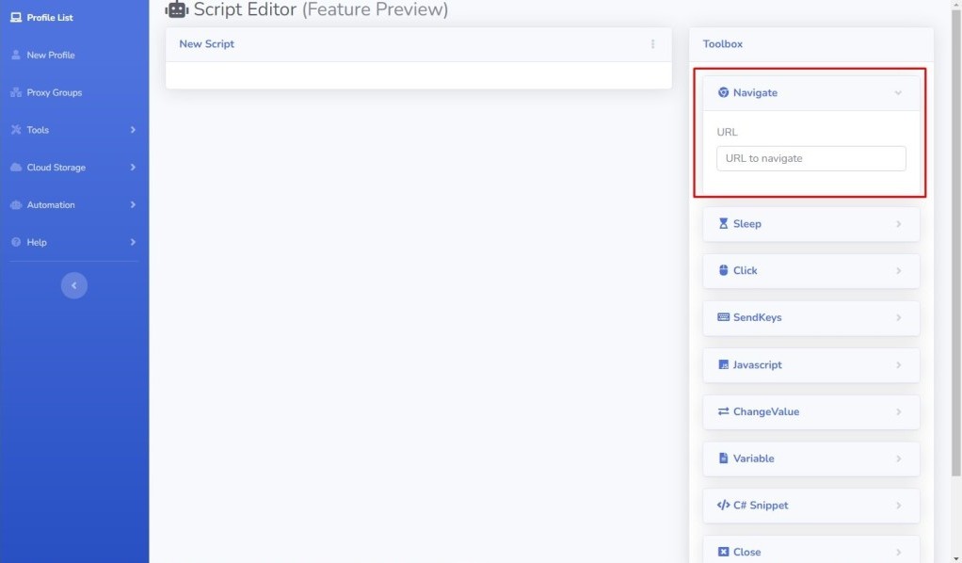
Task: Click the Variable document icon
Action: [x=723, y=458]
